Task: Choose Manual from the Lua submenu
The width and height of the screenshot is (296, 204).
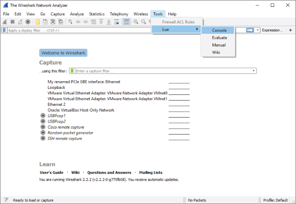Action: (x=218, y=45)
